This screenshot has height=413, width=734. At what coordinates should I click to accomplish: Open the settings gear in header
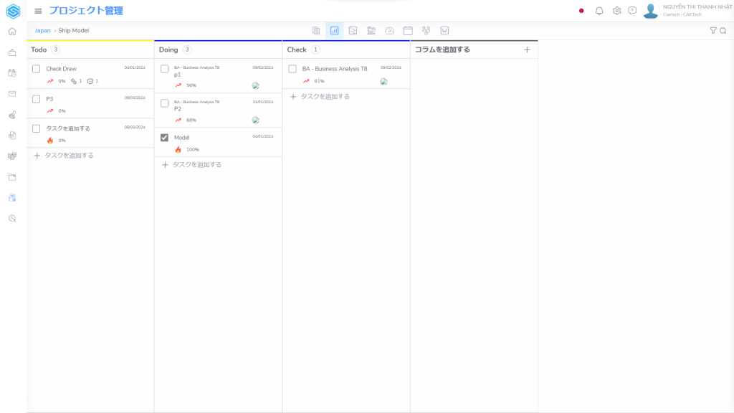616,11
